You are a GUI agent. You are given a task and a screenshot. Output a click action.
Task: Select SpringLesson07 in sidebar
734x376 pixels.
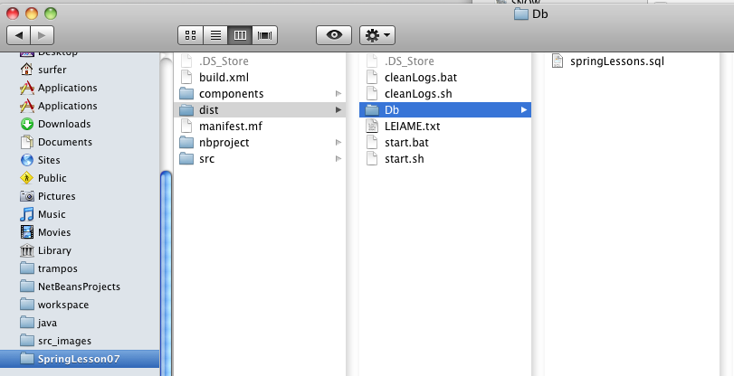point(80,359)
